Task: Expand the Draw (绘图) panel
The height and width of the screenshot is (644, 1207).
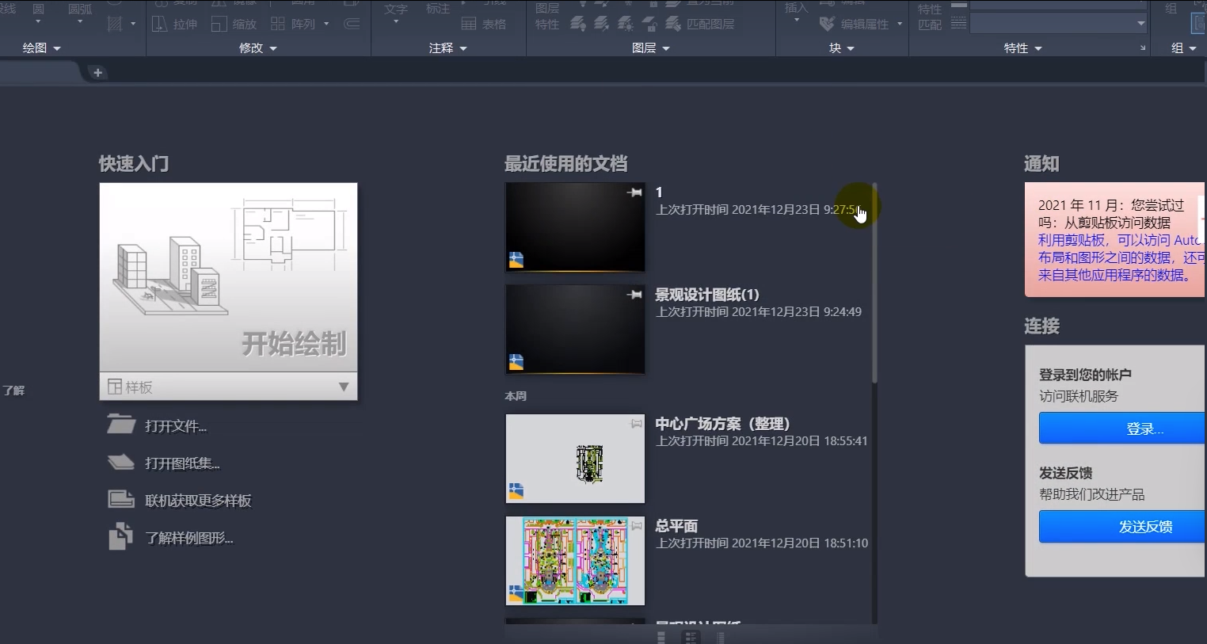Action: coord(41,48)
